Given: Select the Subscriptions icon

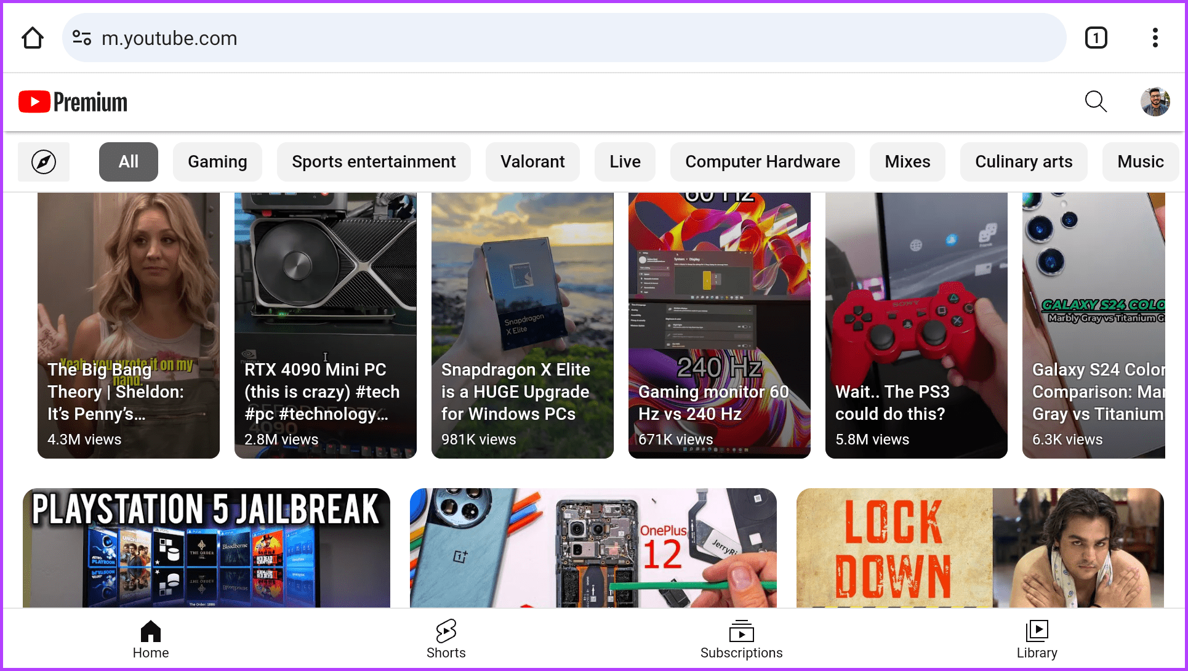Looking at the screenshot, I should [x=741, y=631].
